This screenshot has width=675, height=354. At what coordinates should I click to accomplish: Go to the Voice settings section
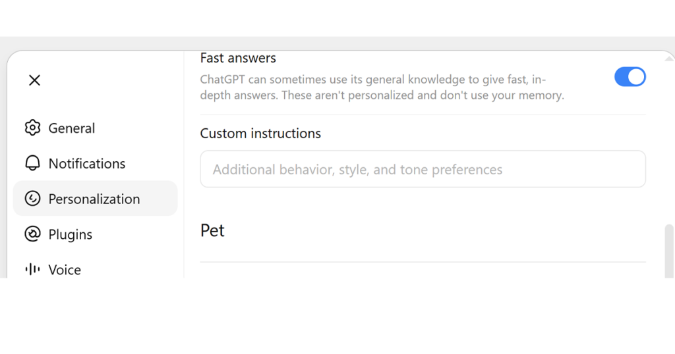95,269
